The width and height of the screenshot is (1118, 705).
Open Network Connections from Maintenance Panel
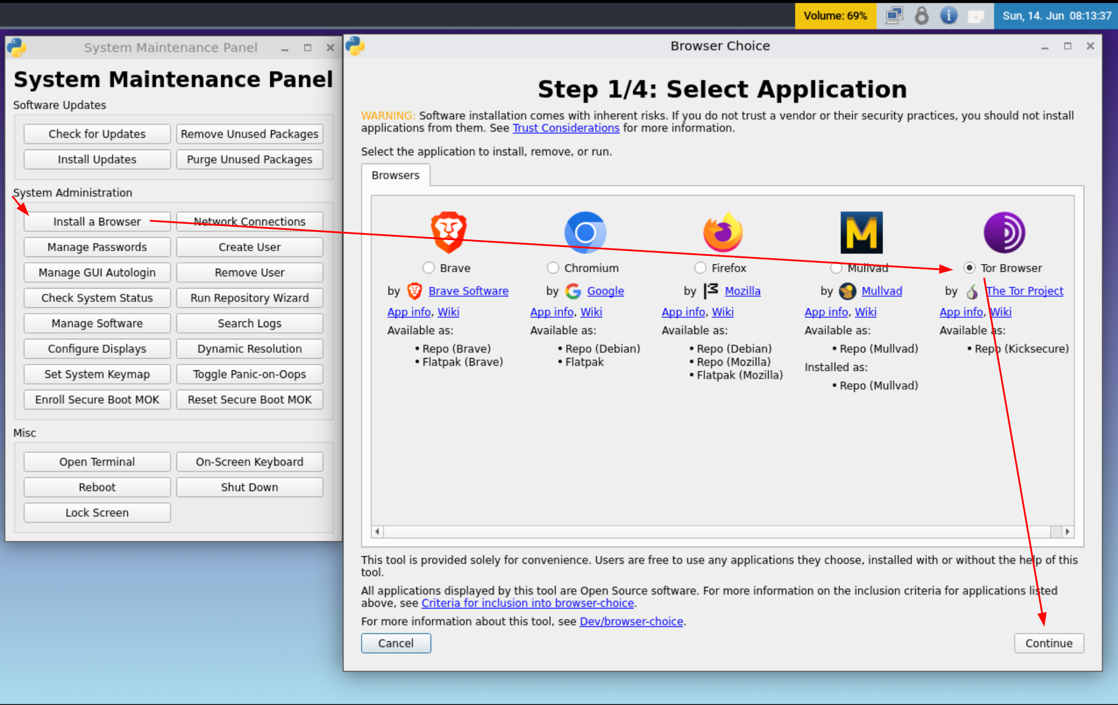249,221
